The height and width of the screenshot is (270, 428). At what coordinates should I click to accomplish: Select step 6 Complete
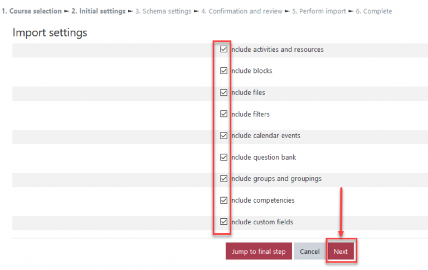(x=374, y=11)
